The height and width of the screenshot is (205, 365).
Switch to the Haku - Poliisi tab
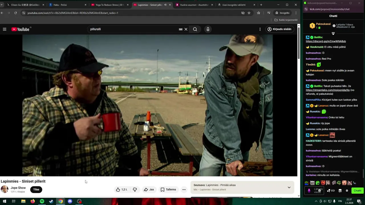coord(67,5)
